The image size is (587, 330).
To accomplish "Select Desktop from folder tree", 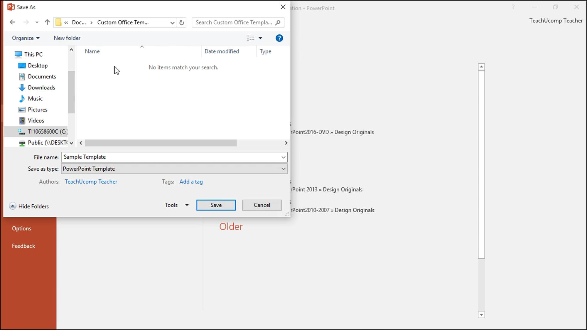I will (x=38, y=65).
